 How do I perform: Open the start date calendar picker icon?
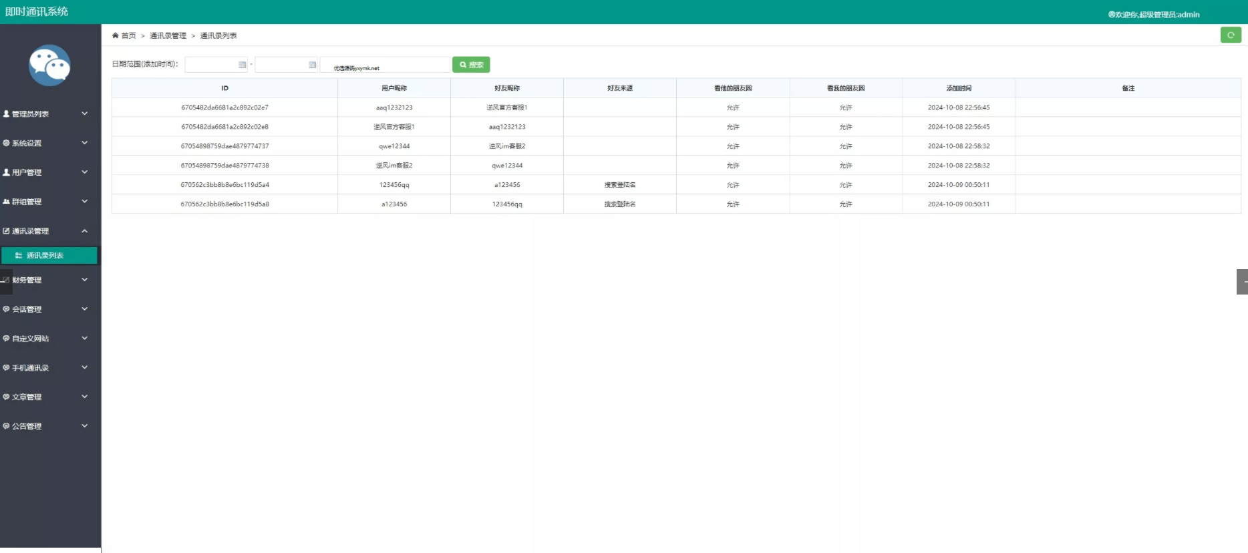[243, 65]
